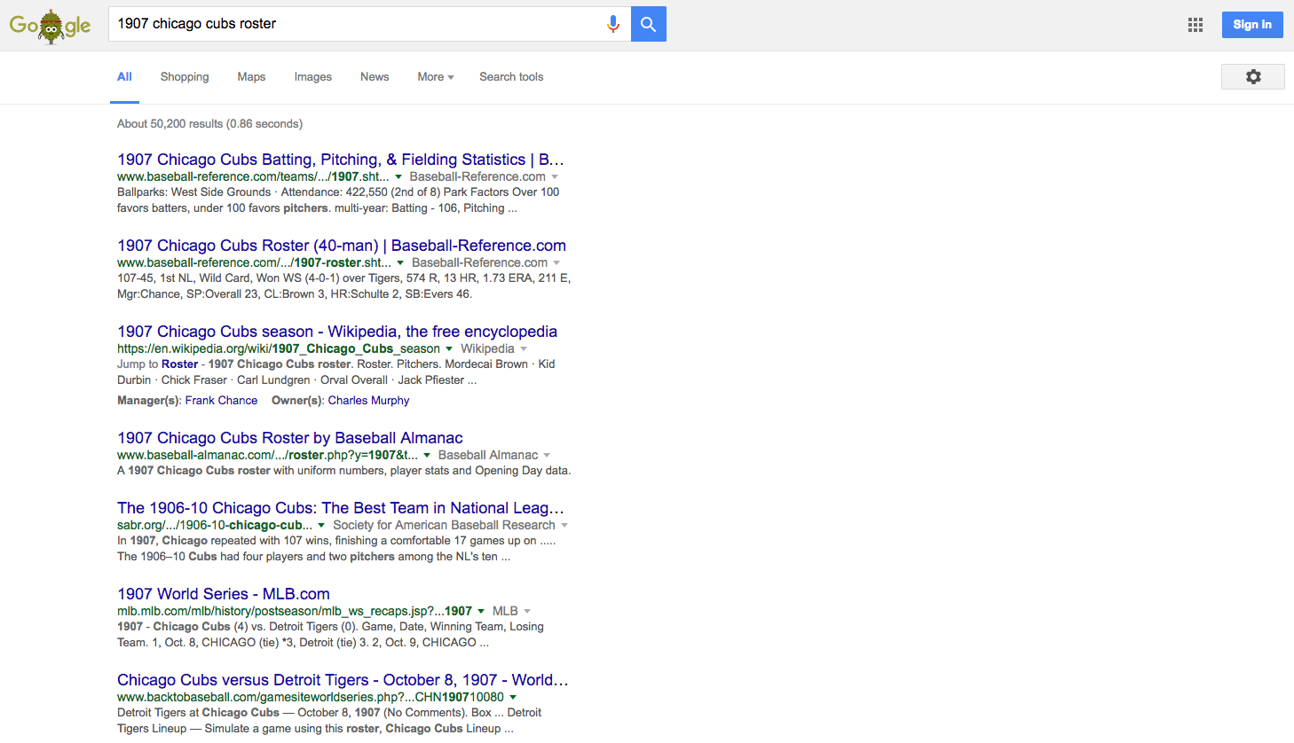Expand green arrow beside baseball-almanac URL
Viewport: 1294px width, 743px height.
427,456
